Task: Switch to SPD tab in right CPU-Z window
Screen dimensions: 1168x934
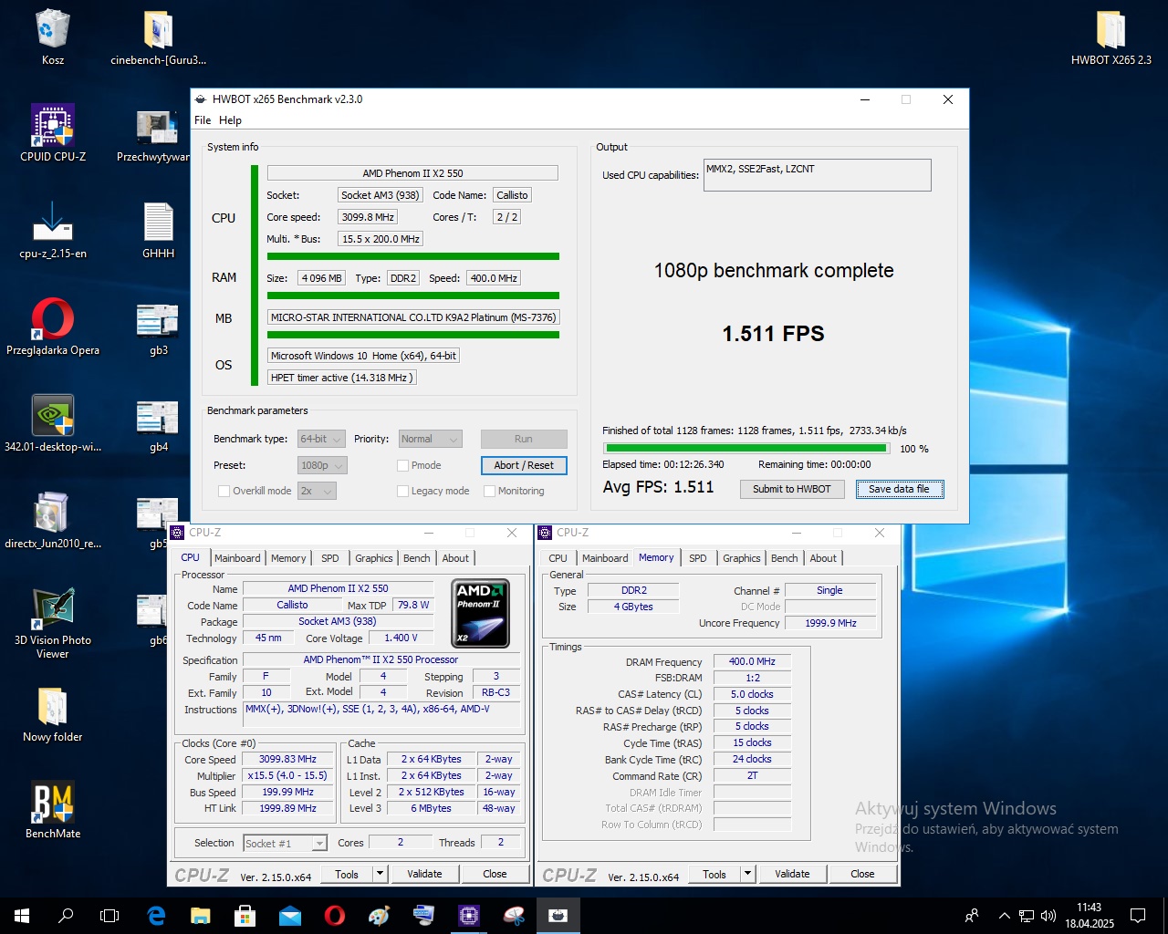Action: coord(698,558)
